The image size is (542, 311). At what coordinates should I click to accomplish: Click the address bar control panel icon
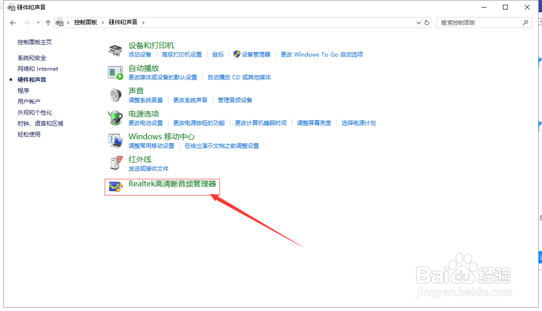(60, 22)
